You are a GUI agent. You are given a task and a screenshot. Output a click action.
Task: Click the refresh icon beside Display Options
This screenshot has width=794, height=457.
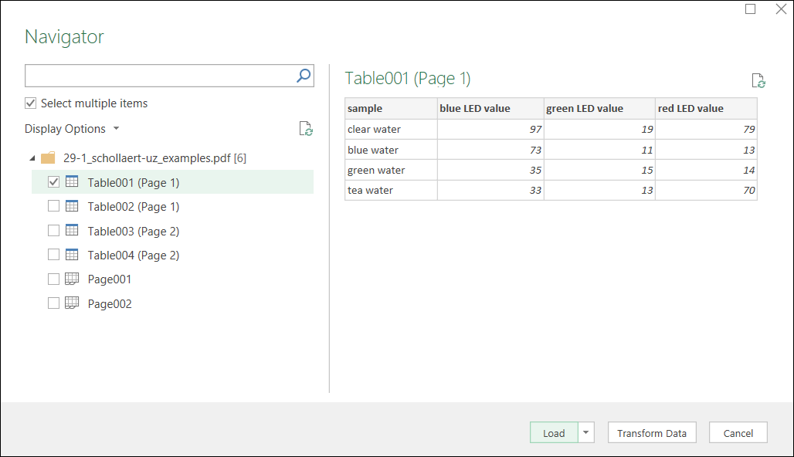[305, 129]
